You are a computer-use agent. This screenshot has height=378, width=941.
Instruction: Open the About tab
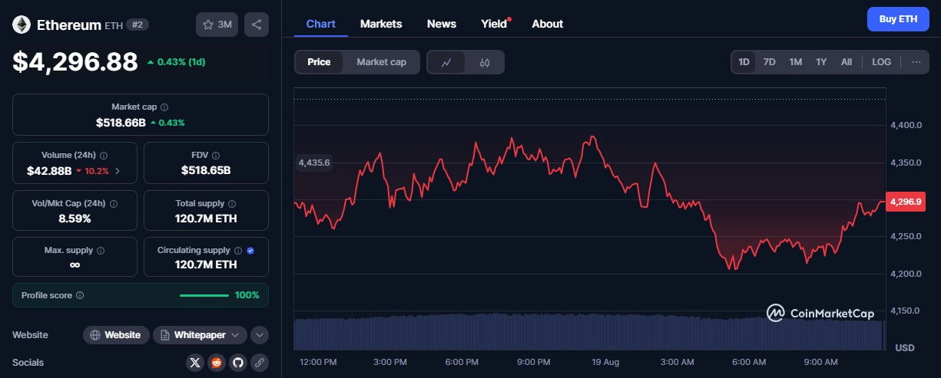pos(548,24)
